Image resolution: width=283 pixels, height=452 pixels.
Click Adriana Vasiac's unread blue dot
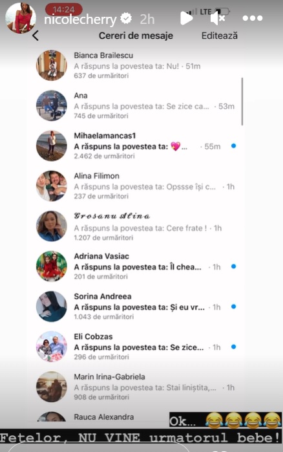(x=233, y=266)
